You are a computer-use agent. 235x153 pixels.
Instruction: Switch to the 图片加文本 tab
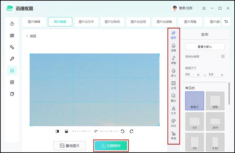(86, 22)
